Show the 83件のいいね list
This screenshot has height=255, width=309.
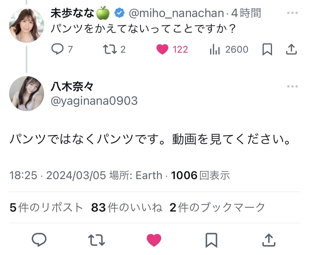[127, 207]
